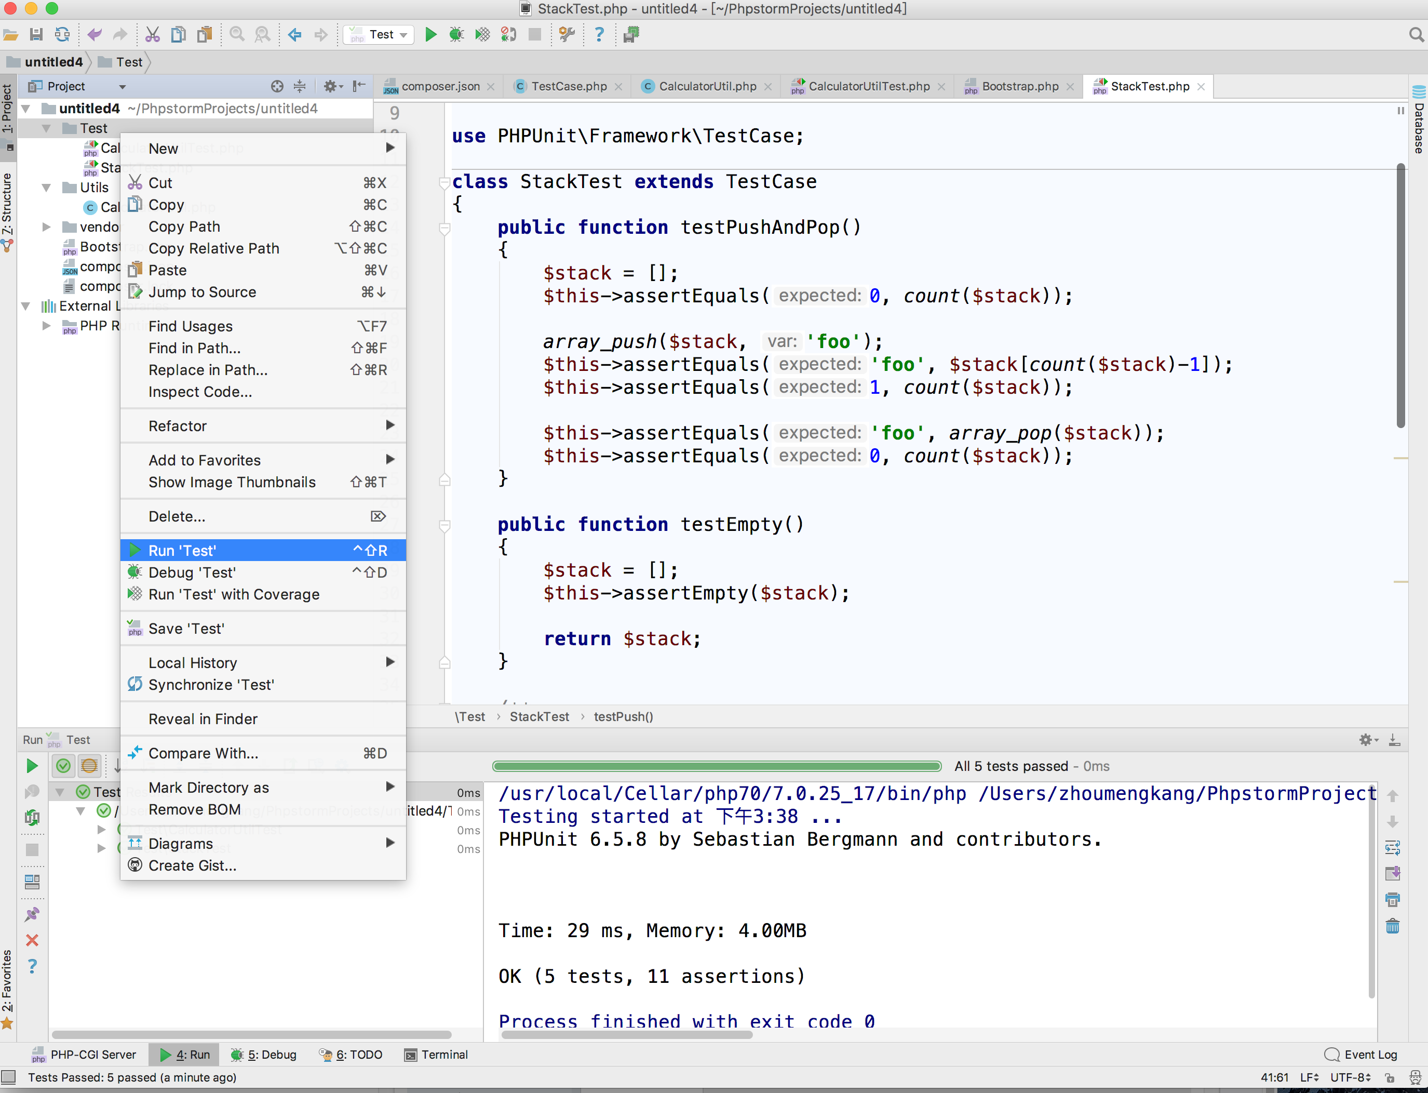The width and height of the screenshot is (1428, 1093).
Task: Toggle Show Ignored tests in the Run panel
Action: (89, 766)
